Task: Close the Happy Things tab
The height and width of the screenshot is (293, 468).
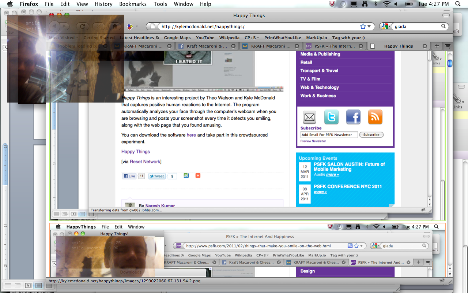Action: (425, 46)
